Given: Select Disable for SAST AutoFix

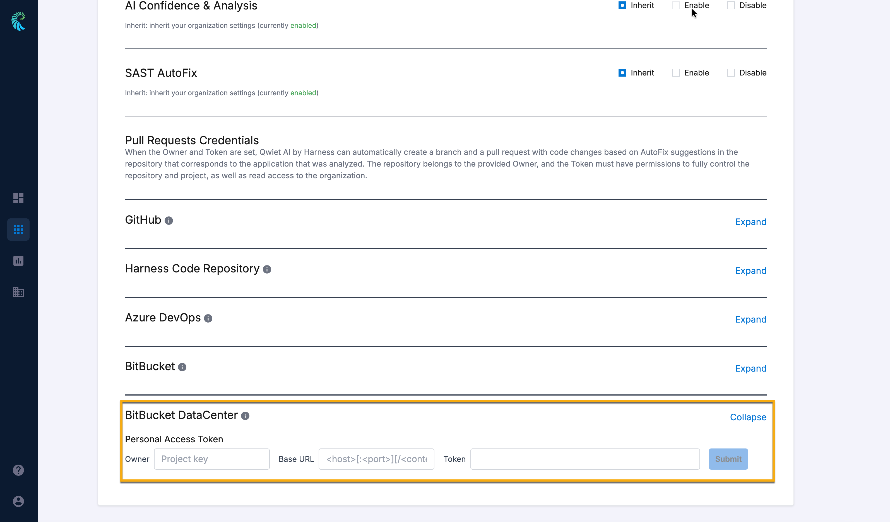Looking at the screenshot, I should click(731, 73).
